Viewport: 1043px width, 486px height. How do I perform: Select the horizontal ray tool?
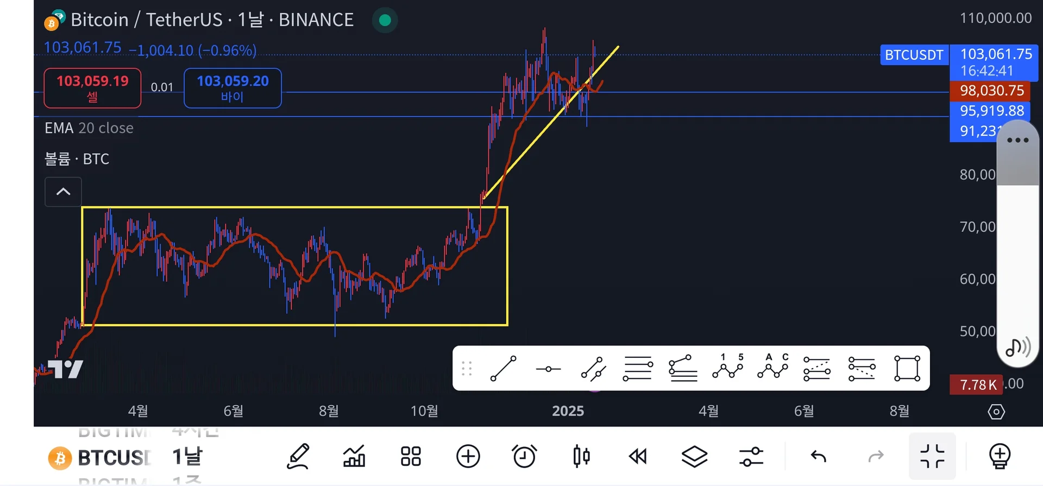tap(548, 369)
